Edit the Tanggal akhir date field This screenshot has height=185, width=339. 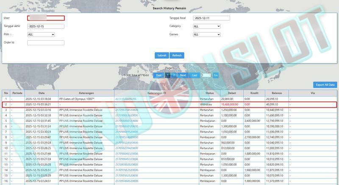(x=46, y=26)
